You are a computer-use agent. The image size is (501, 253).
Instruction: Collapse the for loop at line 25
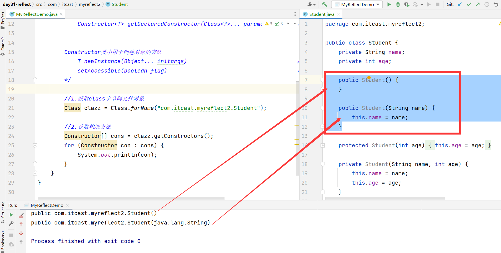click(35, 145)
